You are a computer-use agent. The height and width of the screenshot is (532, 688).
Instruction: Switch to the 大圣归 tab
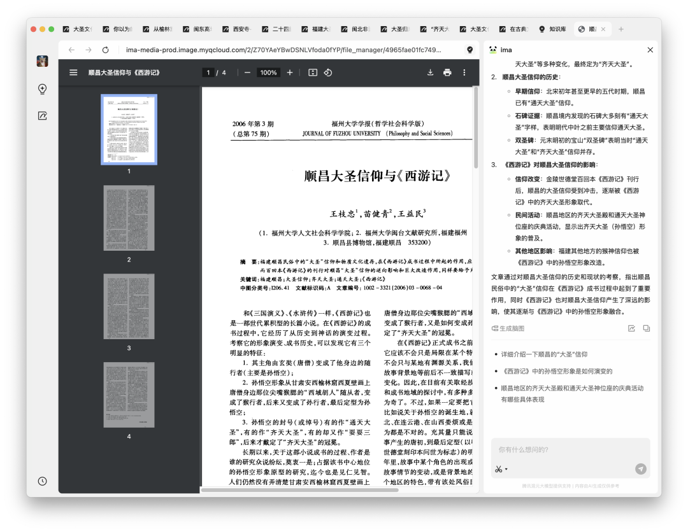396,29
